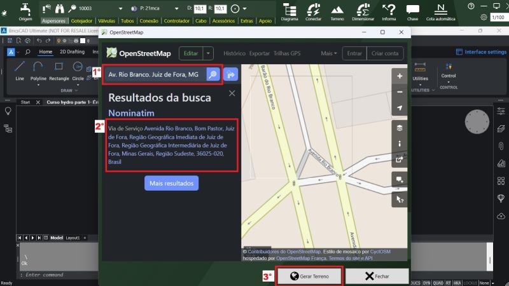Click the Origem faucet icon
Screen dimensions: 509x286
coord(25,9)
